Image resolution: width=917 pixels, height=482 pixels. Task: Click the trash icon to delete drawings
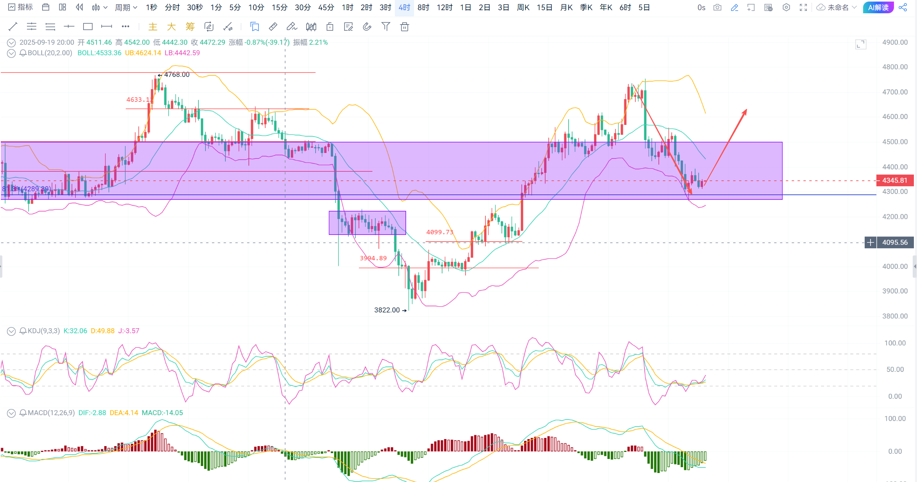coord(405,27)
